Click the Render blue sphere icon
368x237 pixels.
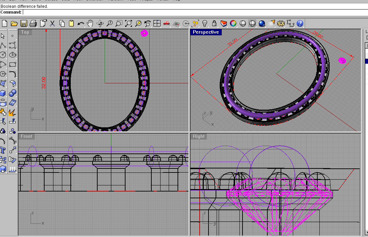[x=262, y=23]
